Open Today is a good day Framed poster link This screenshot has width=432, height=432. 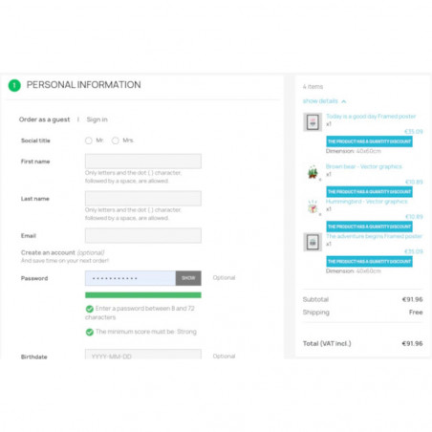point(371,117)
